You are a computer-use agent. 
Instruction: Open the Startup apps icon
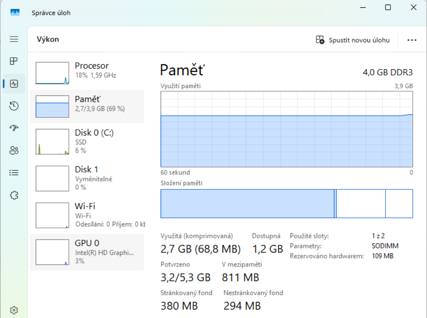click(14, 128)
